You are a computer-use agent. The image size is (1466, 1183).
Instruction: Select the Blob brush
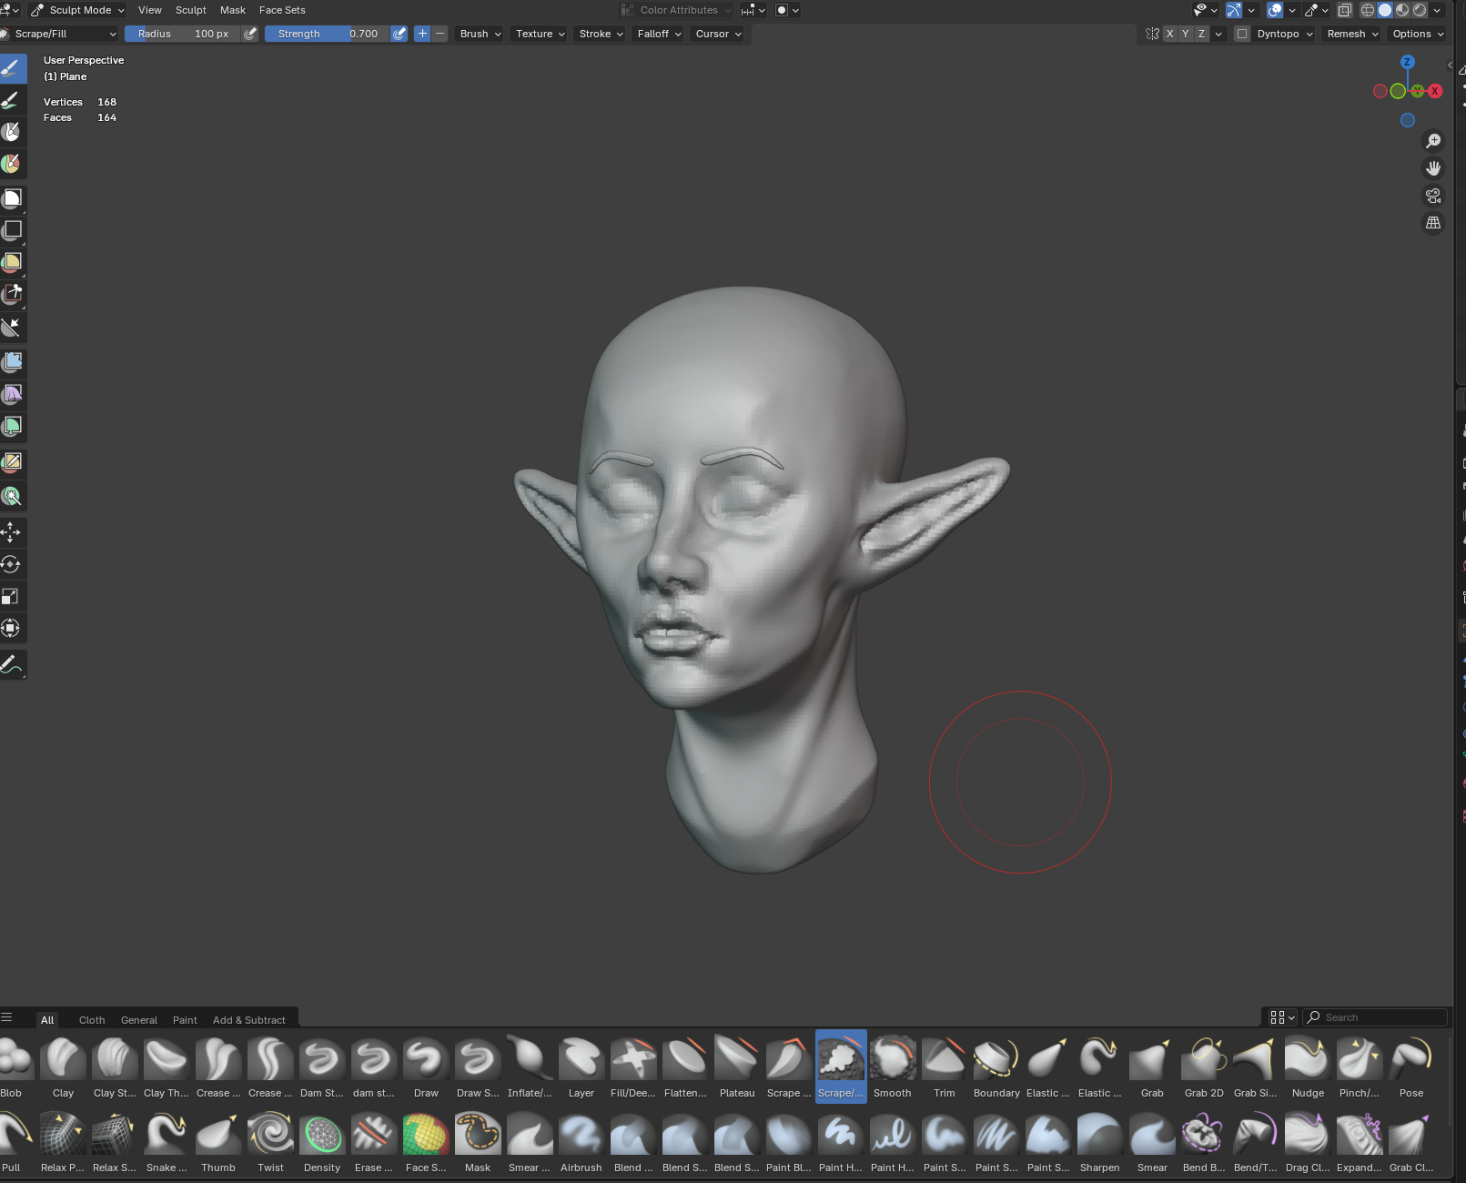coord(11,1067)
